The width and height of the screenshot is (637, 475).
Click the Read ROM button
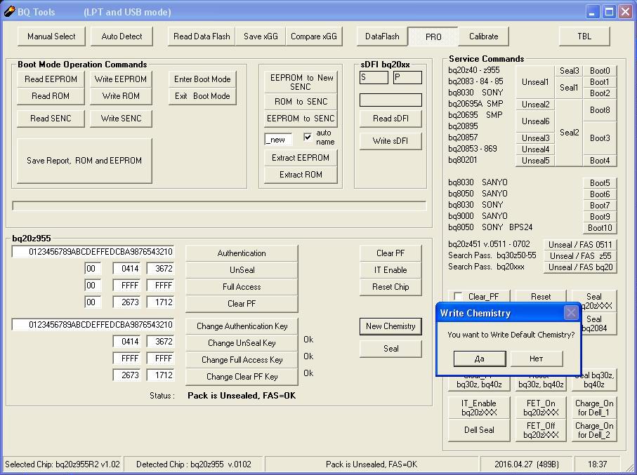51,96
